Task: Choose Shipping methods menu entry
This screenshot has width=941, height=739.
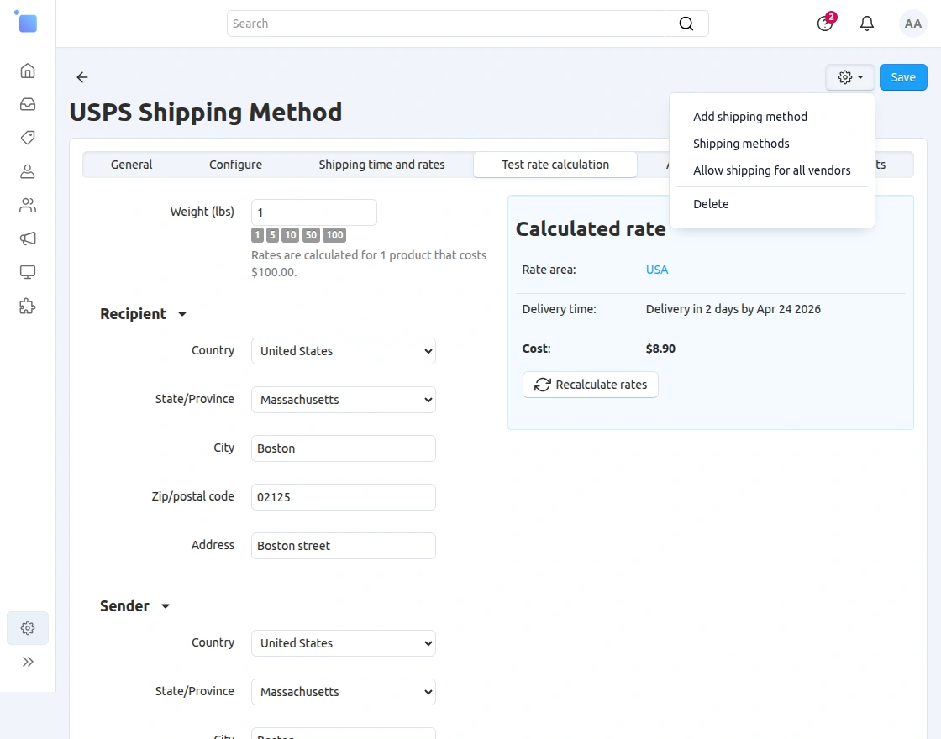Action: coord(741,144)
